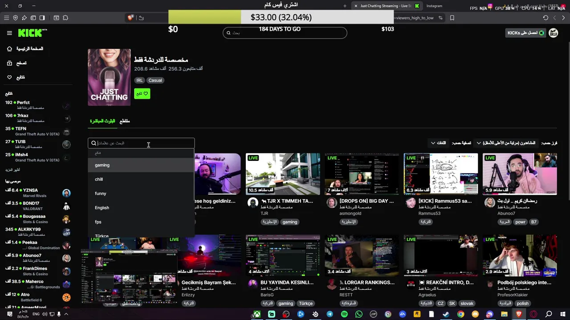The height and width of the screenshot is (320, 570).
Task: Open the browser main menu icon
Action: tap(6, 18)
